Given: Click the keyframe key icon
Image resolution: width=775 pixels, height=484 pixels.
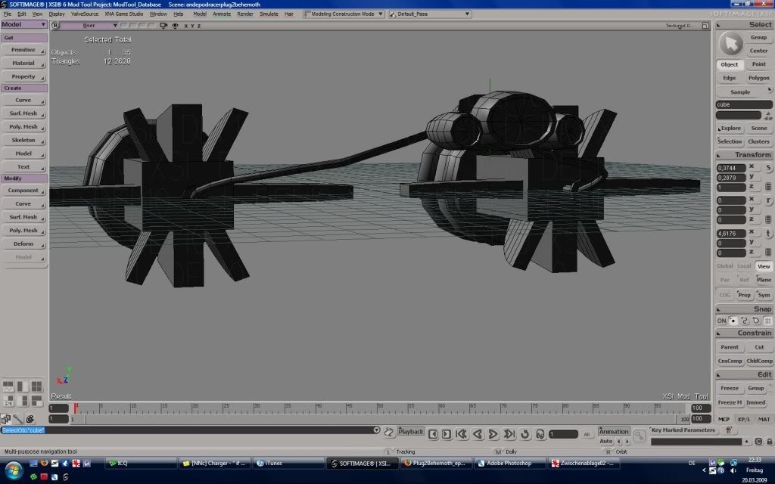Looking at the screenshot, I should pos(639,436).
